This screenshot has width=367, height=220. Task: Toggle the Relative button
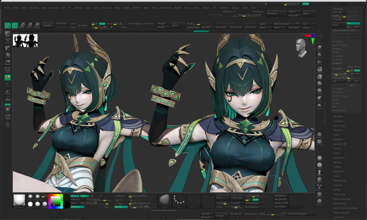pos(121,207)
